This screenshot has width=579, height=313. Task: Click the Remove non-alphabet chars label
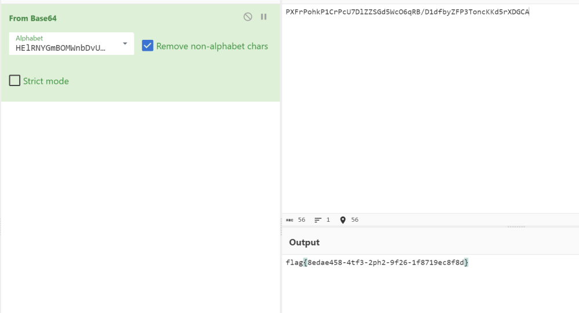212,46
